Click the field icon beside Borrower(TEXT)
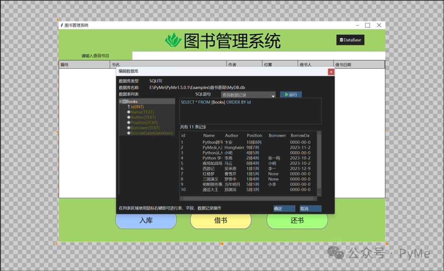The image size is (444, 271). click(x=129, y=128)
